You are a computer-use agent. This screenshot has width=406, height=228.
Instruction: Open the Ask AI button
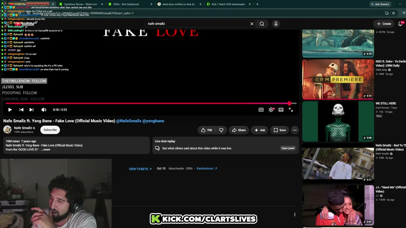(x=259, y=130)
